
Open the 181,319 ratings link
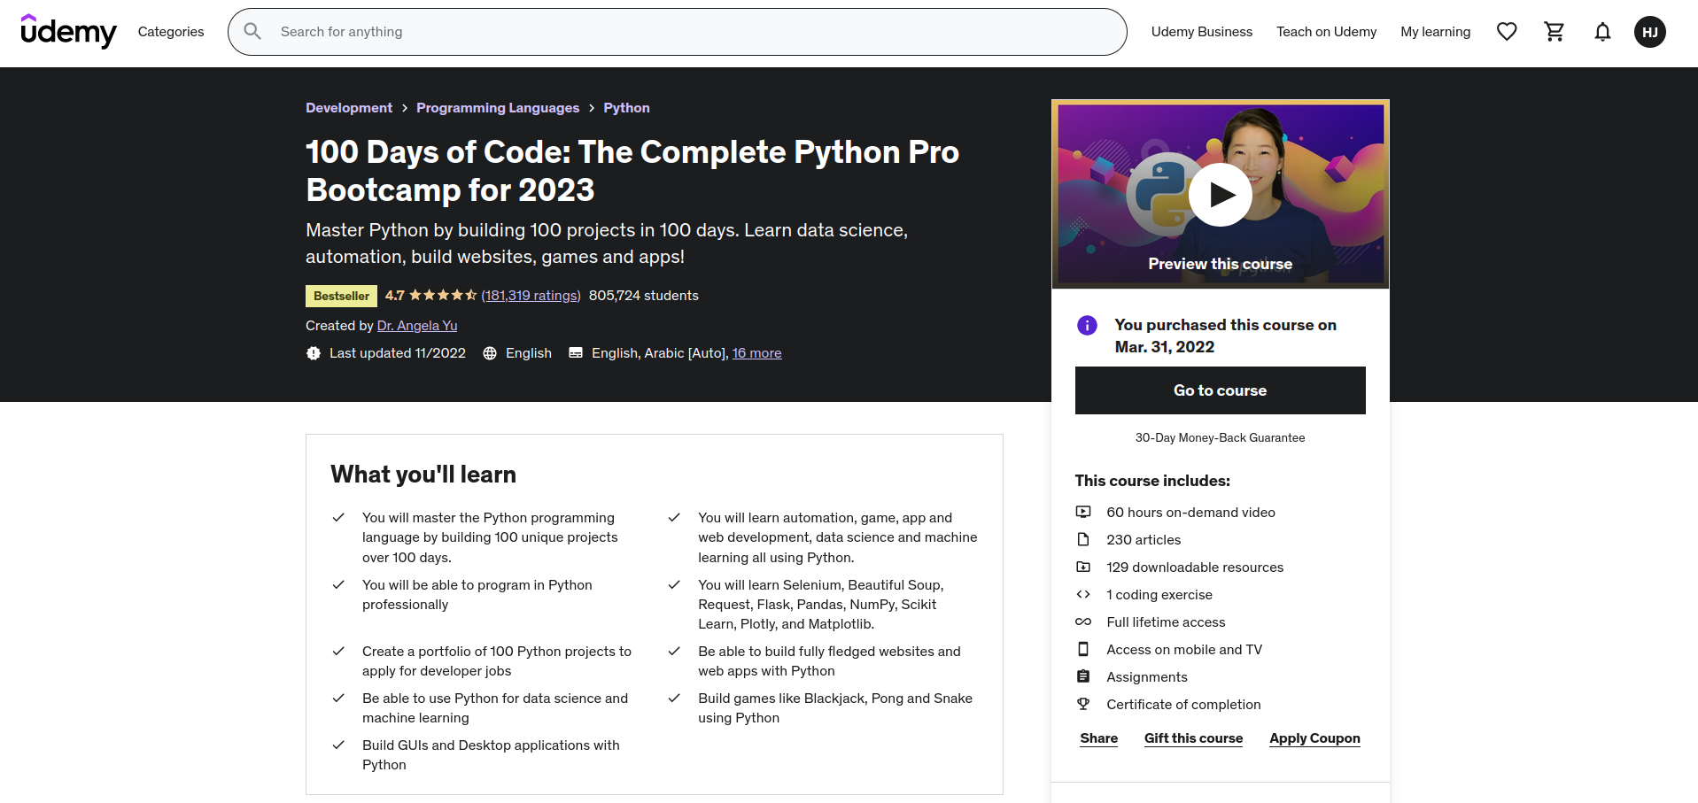(531, 296)
